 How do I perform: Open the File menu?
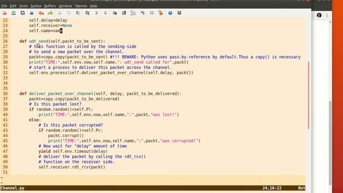pyautogui.click(x=4, y=6)
